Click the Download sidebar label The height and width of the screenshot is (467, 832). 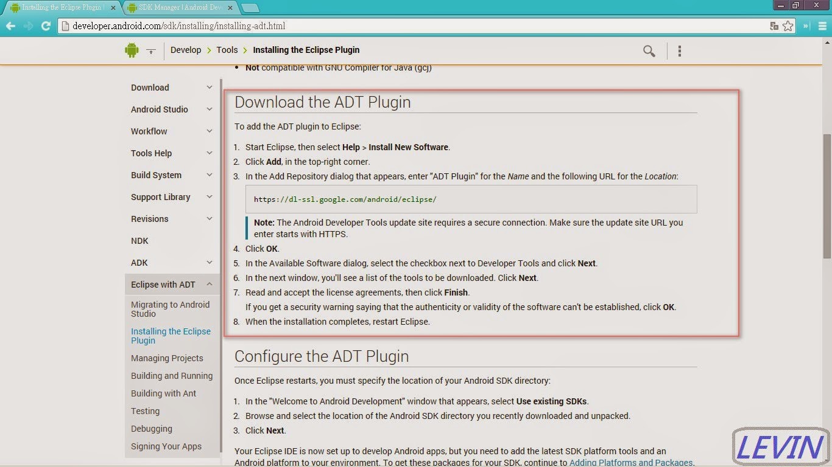(150, 88)
